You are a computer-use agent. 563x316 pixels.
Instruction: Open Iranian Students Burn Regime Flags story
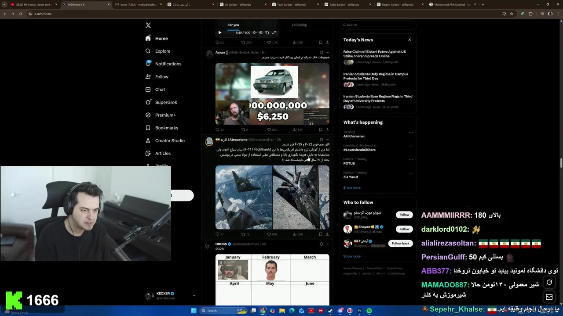pyautogui.click(x=378, y=101)
